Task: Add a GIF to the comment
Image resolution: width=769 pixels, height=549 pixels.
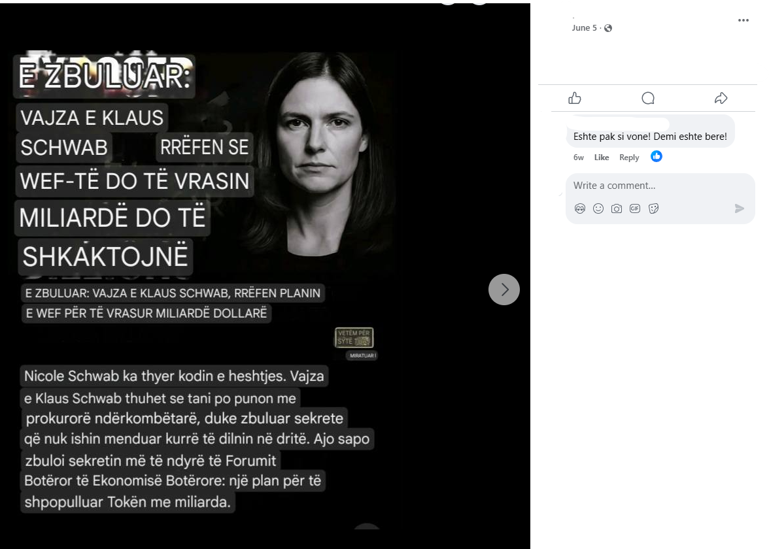Action: tap(634, 209)
